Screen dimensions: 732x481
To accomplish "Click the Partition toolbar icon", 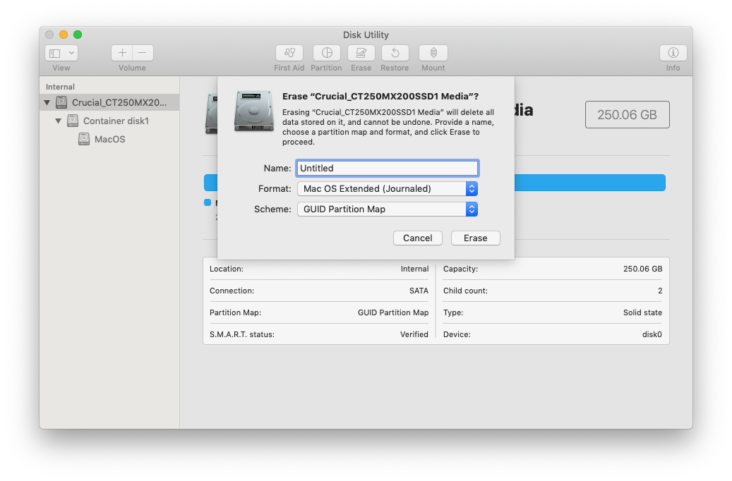I will click(326, 53).
